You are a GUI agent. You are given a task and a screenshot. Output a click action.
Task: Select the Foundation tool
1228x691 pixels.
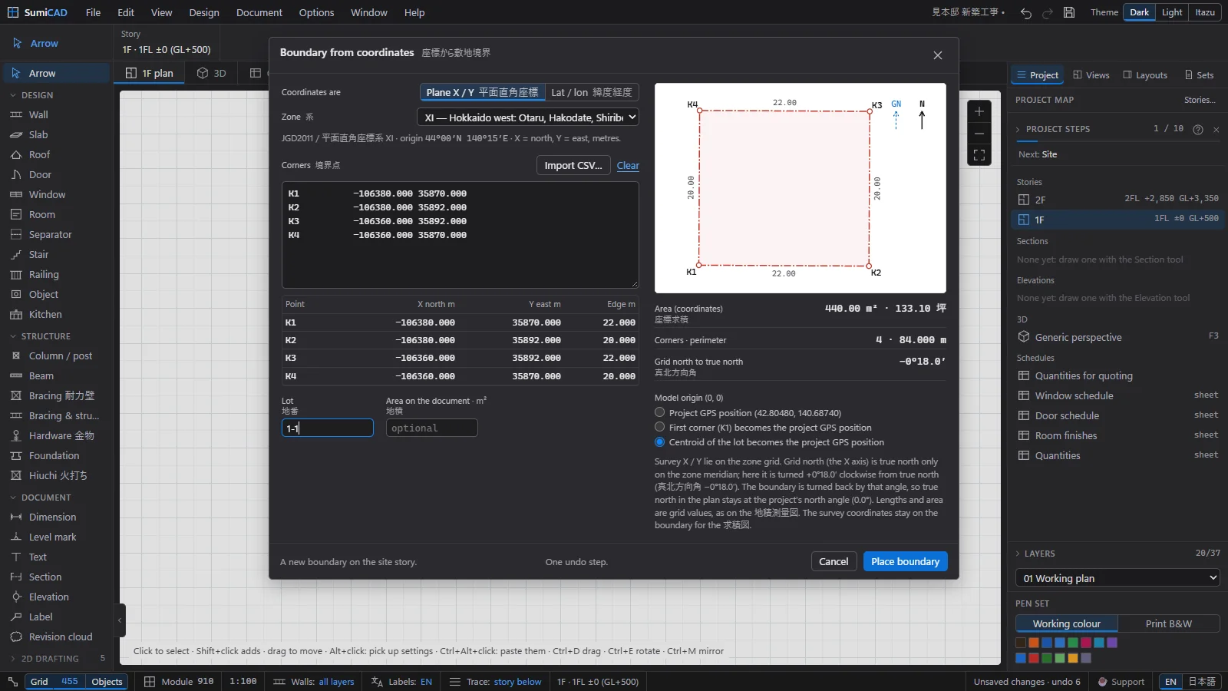click(57, 456)
